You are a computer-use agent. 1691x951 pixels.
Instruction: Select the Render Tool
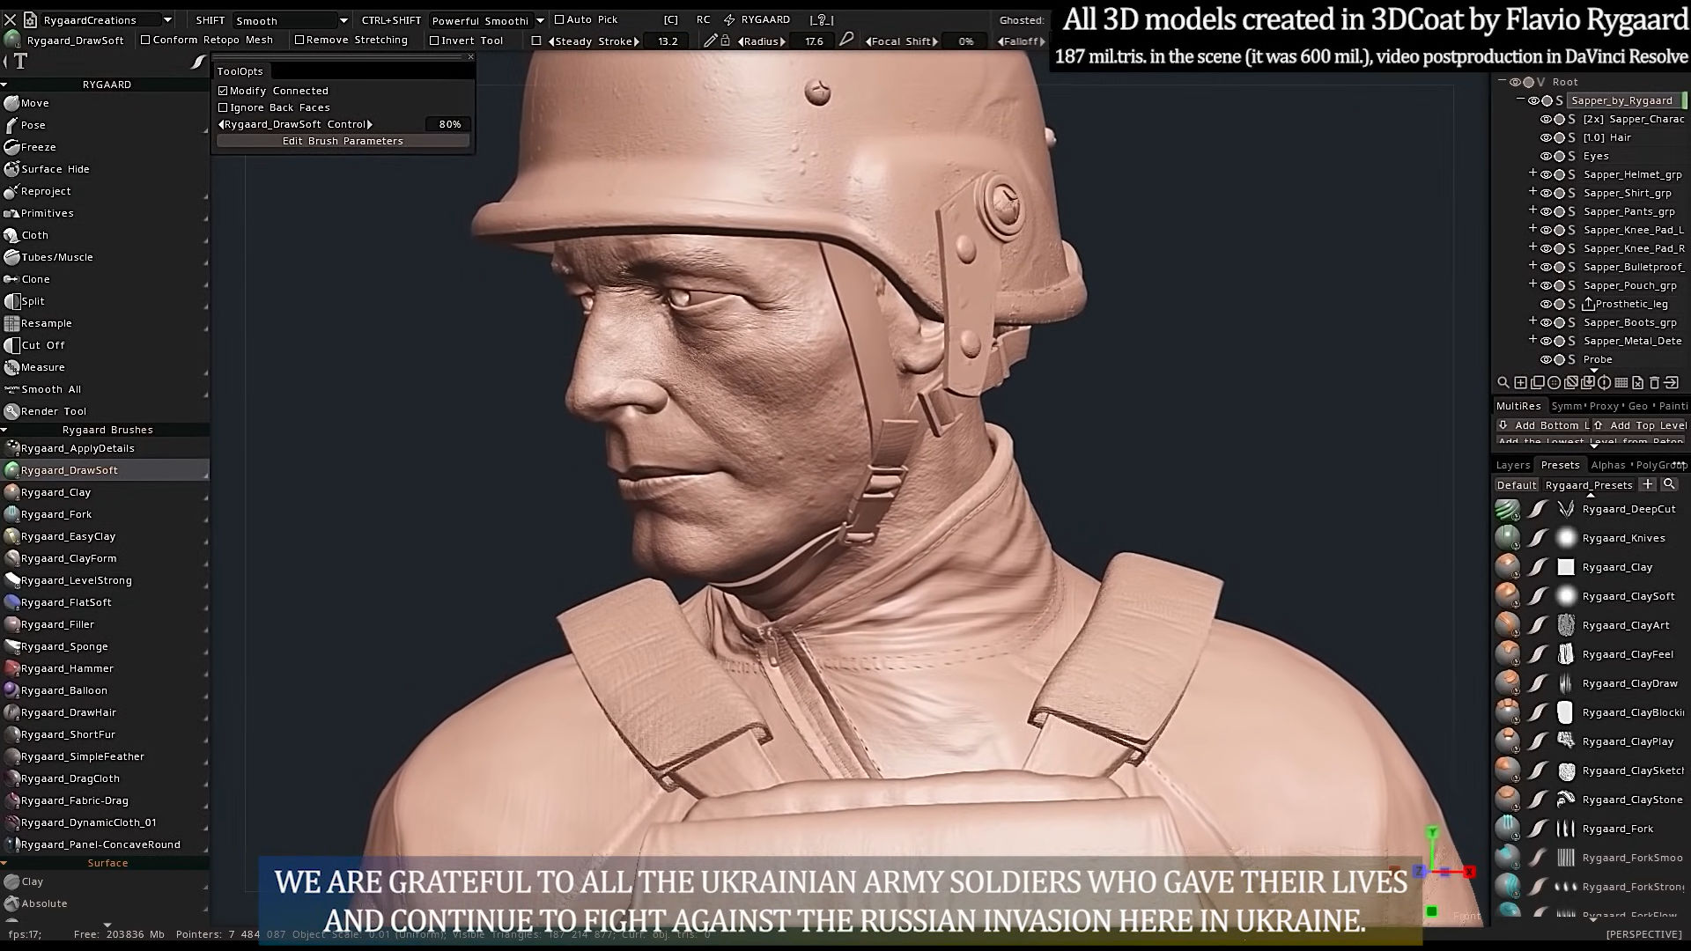click(54, 410)
